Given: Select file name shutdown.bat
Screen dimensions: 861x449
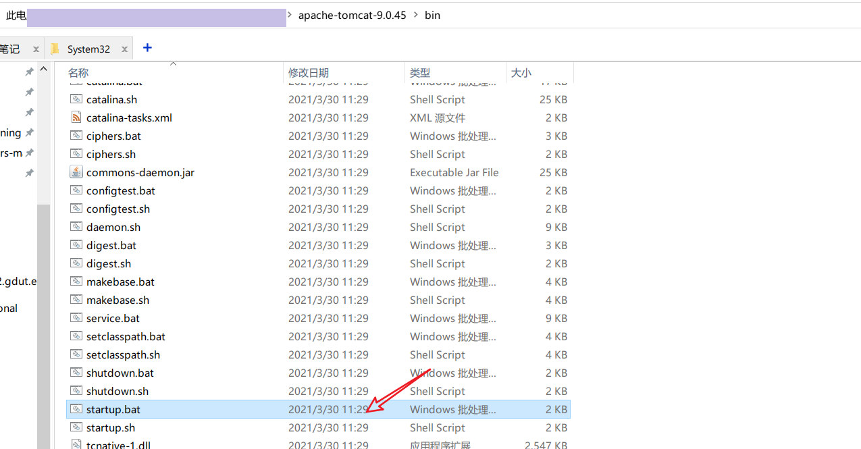Looking at the screenshot, I should coord(120,373).
